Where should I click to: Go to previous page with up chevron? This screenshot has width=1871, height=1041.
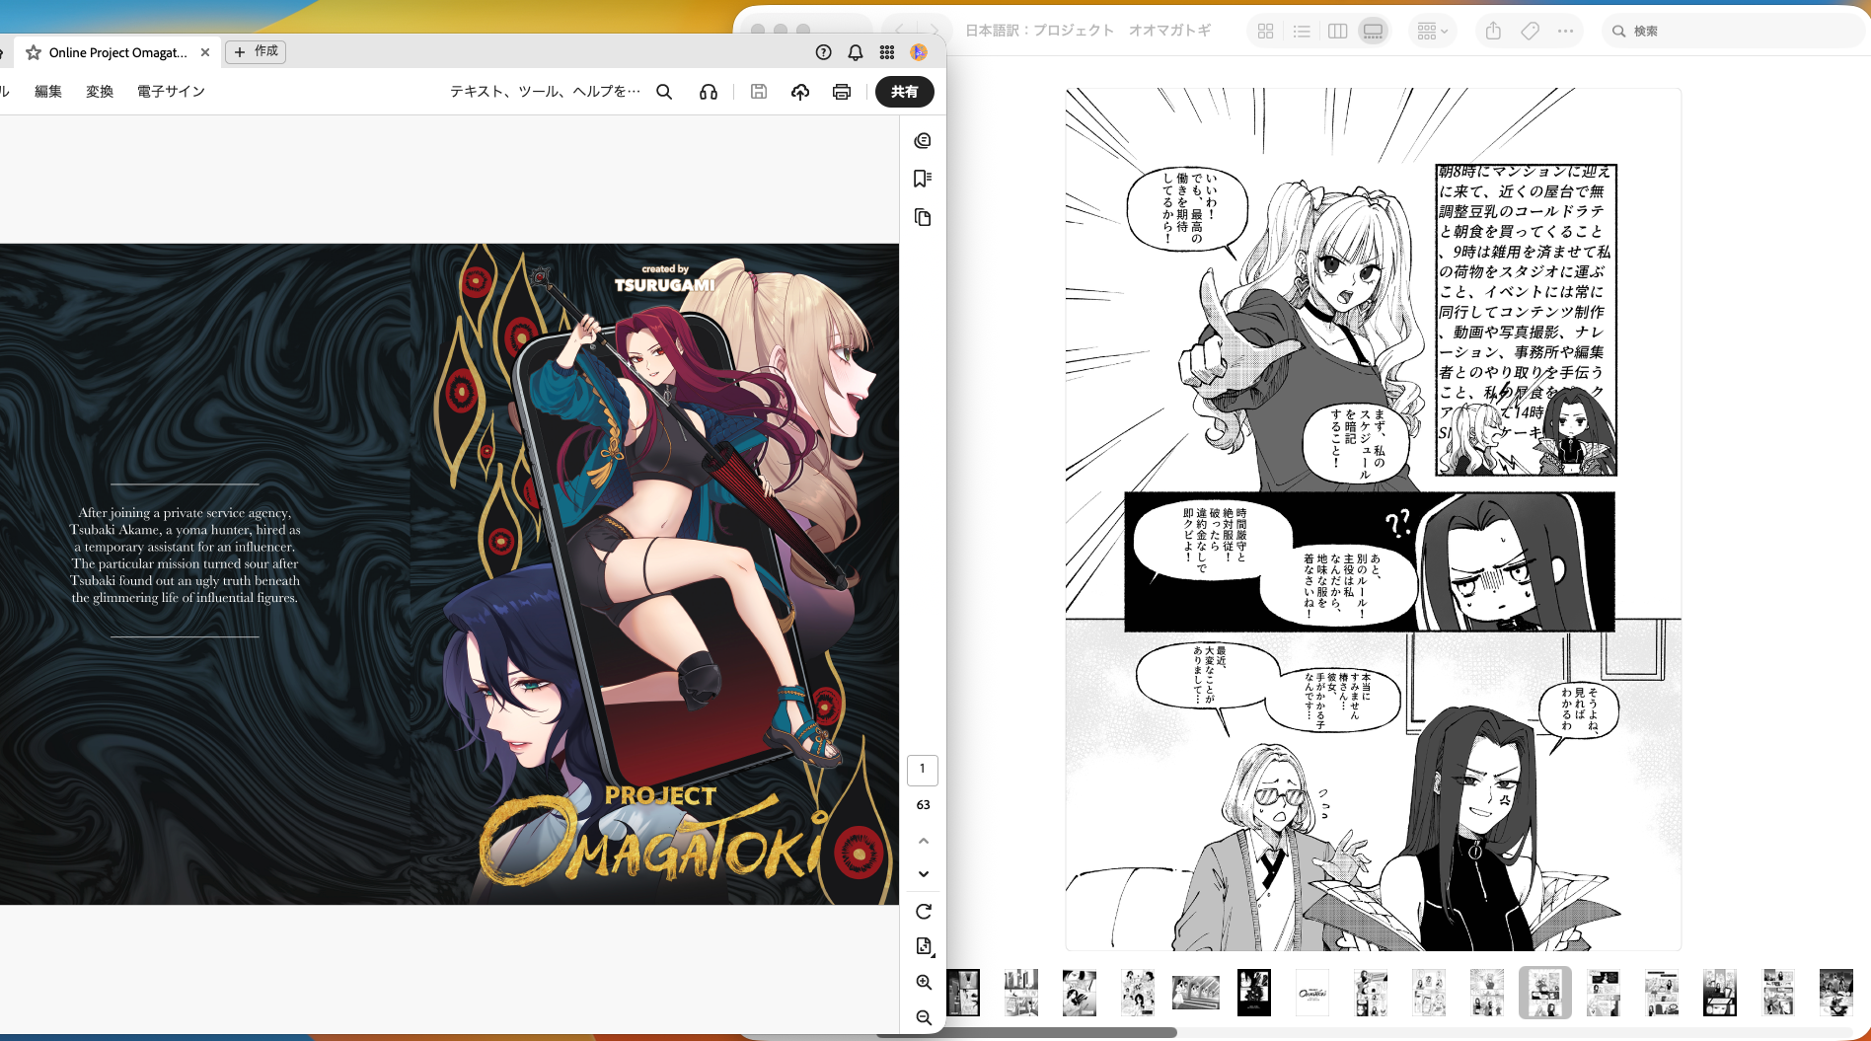(x=924, y=841)
